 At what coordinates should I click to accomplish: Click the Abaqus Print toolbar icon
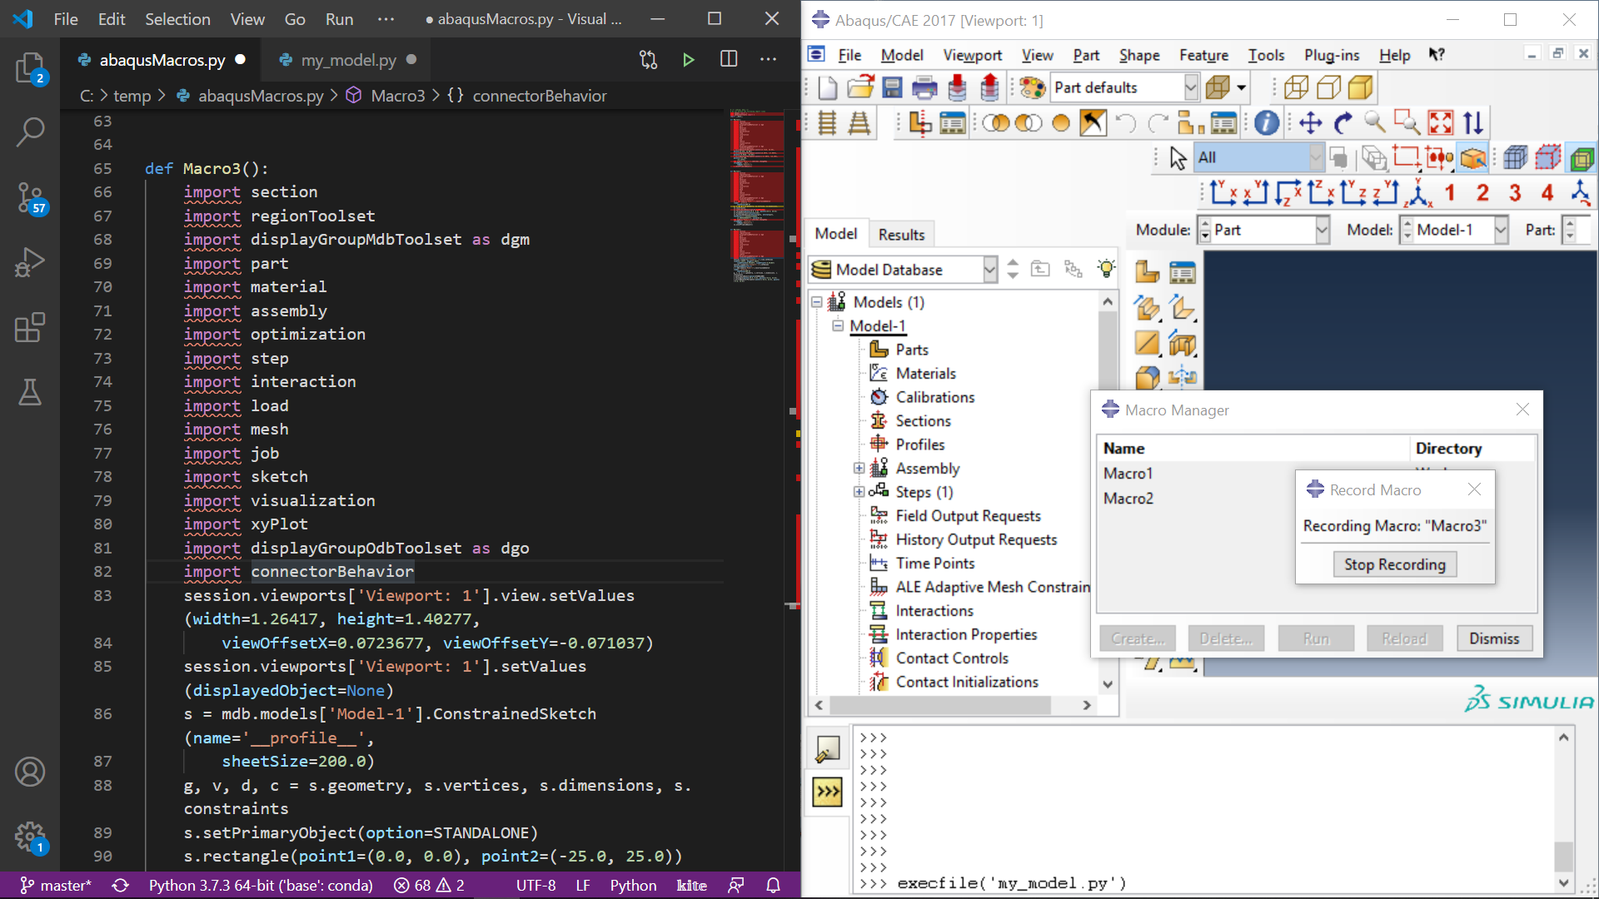coord(924,87)
